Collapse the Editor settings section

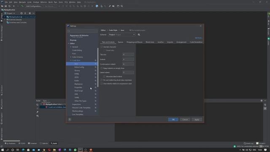68,43
